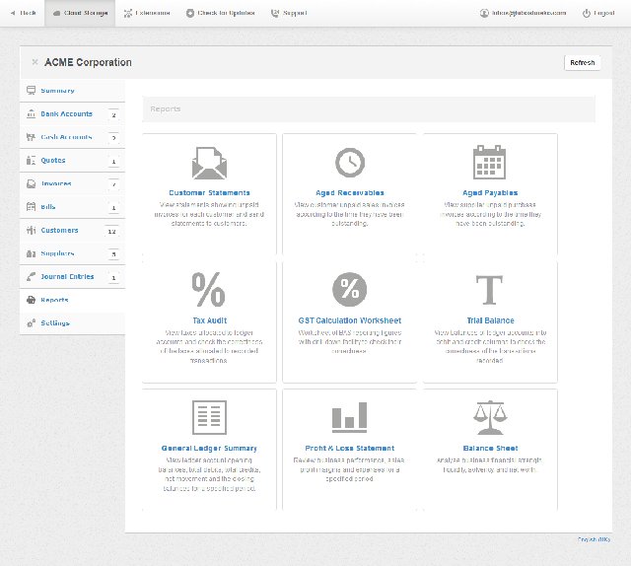Click the Settings gears icon in sidebar
The image size is (631, 566).
[31, 322]
